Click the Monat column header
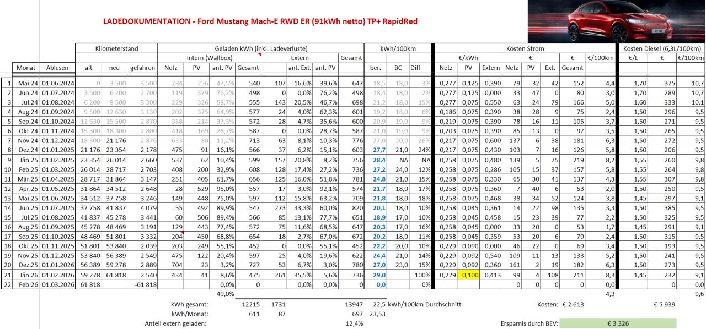 (26, 68)
